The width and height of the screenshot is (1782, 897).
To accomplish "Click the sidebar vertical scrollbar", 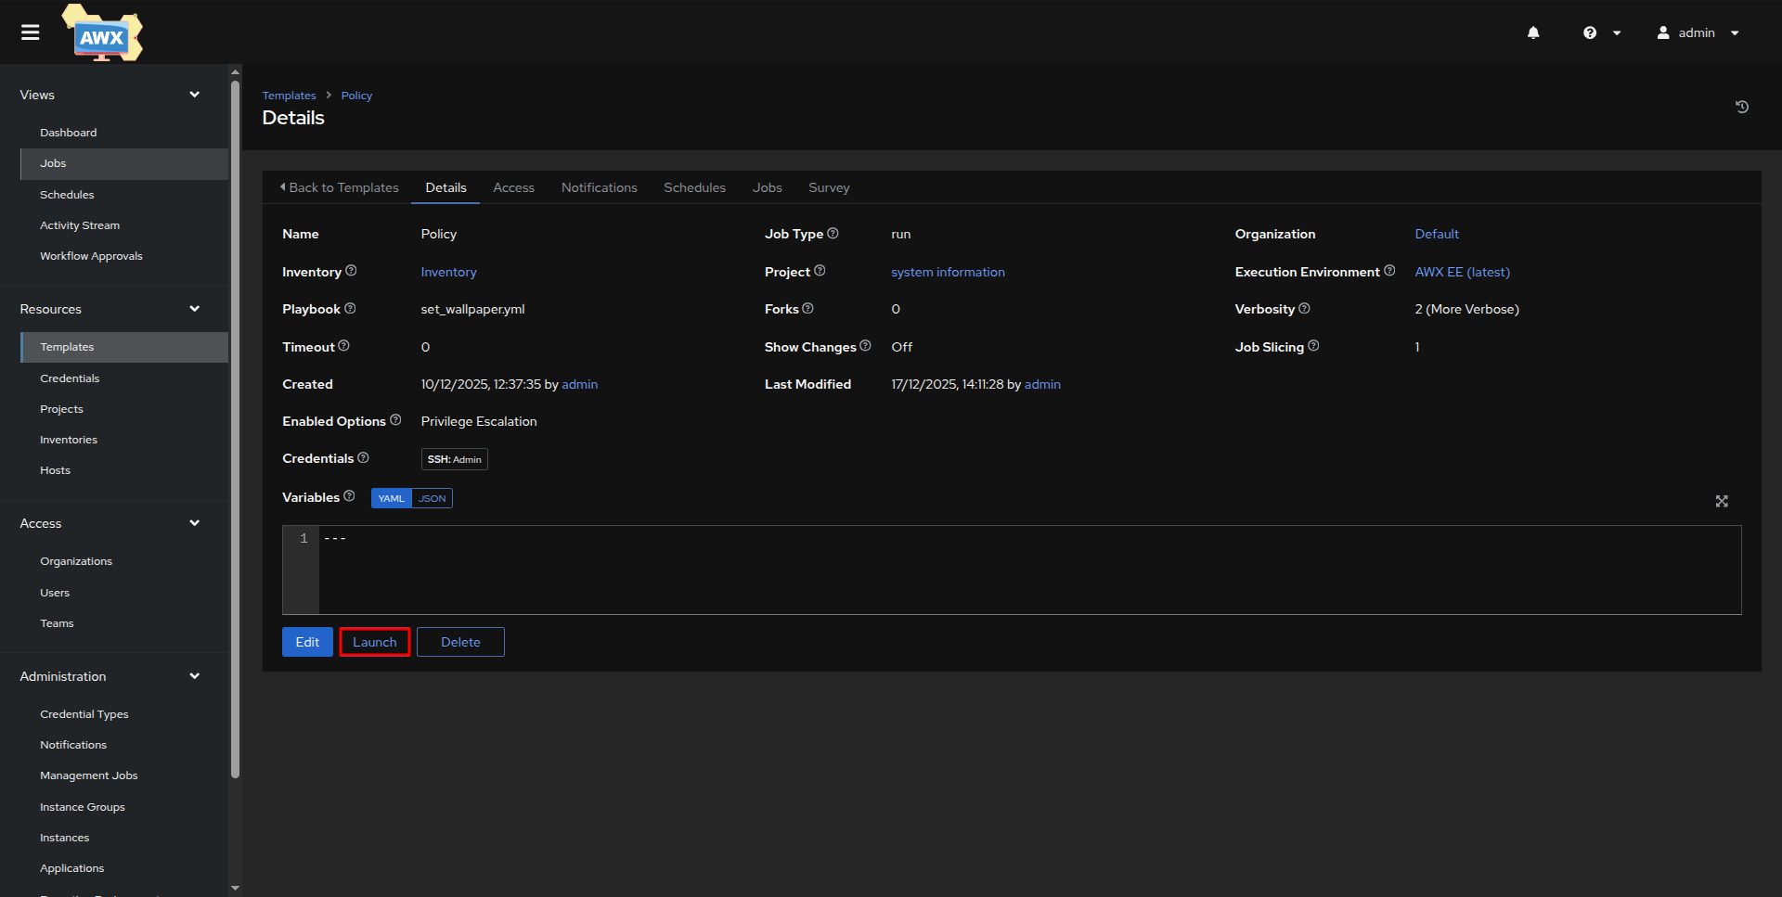I will (x=235, y=427).
